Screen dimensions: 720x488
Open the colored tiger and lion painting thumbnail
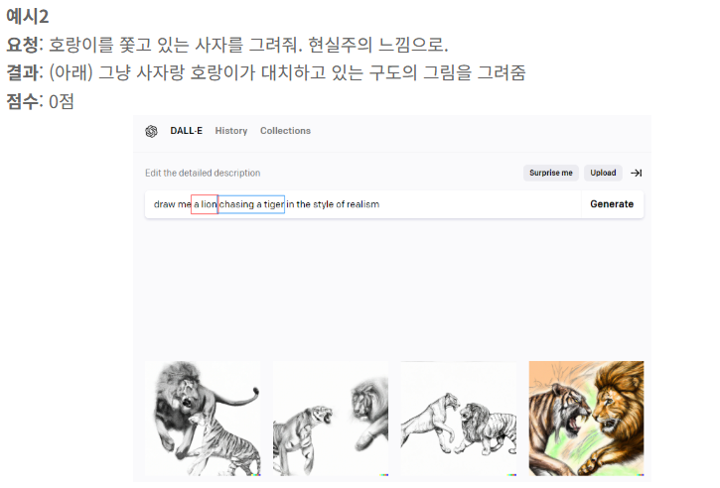586,419
